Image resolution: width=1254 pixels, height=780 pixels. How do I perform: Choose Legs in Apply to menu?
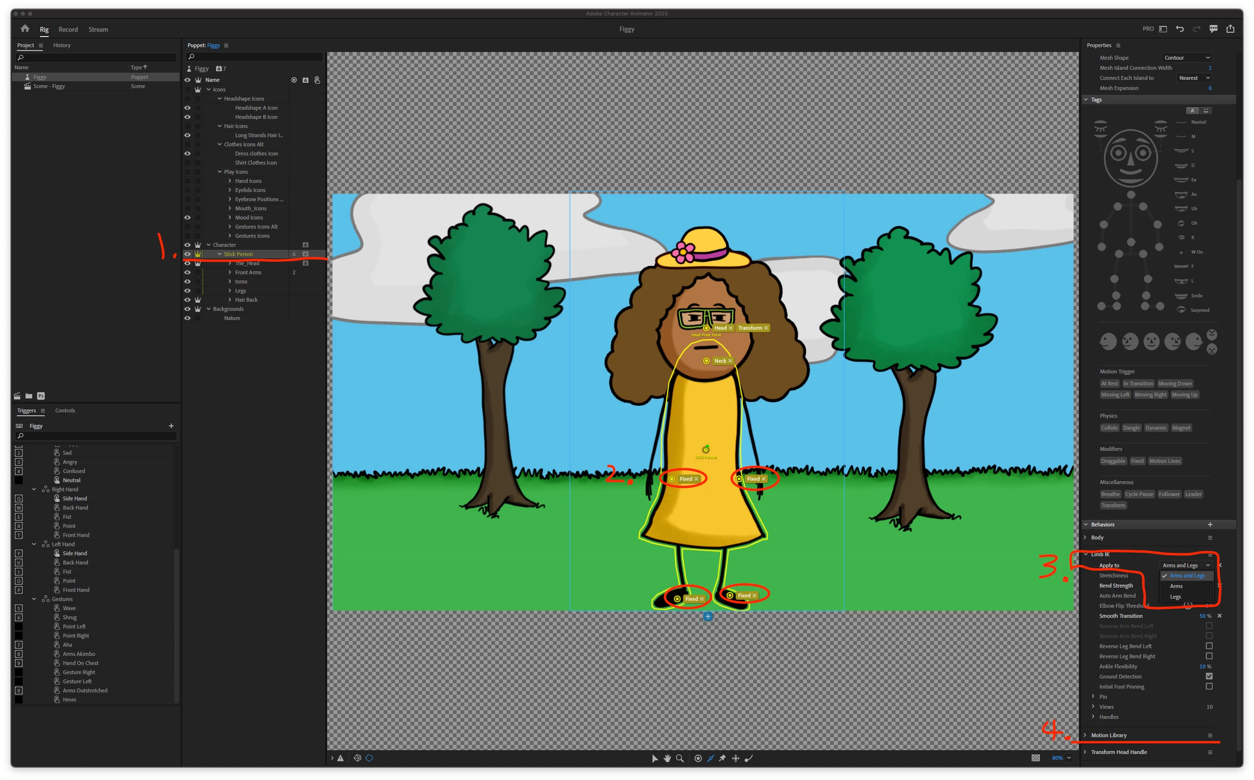(x=1175, y=597)
